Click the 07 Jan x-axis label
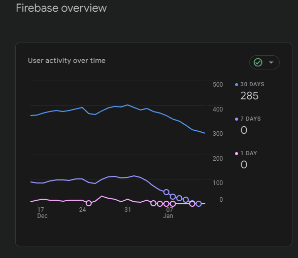This screenshot has height=258, width=298. (168, 213)
